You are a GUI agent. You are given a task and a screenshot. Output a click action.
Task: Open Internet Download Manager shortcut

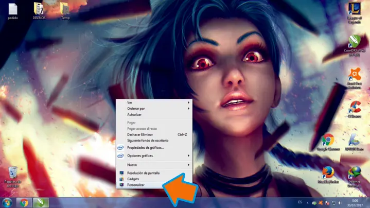354,177
